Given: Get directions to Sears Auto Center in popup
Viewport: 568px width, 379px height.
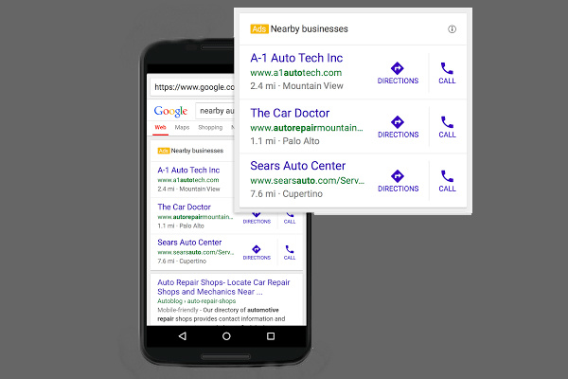Looking at the screenshot, I should click(x=398, y=181).
